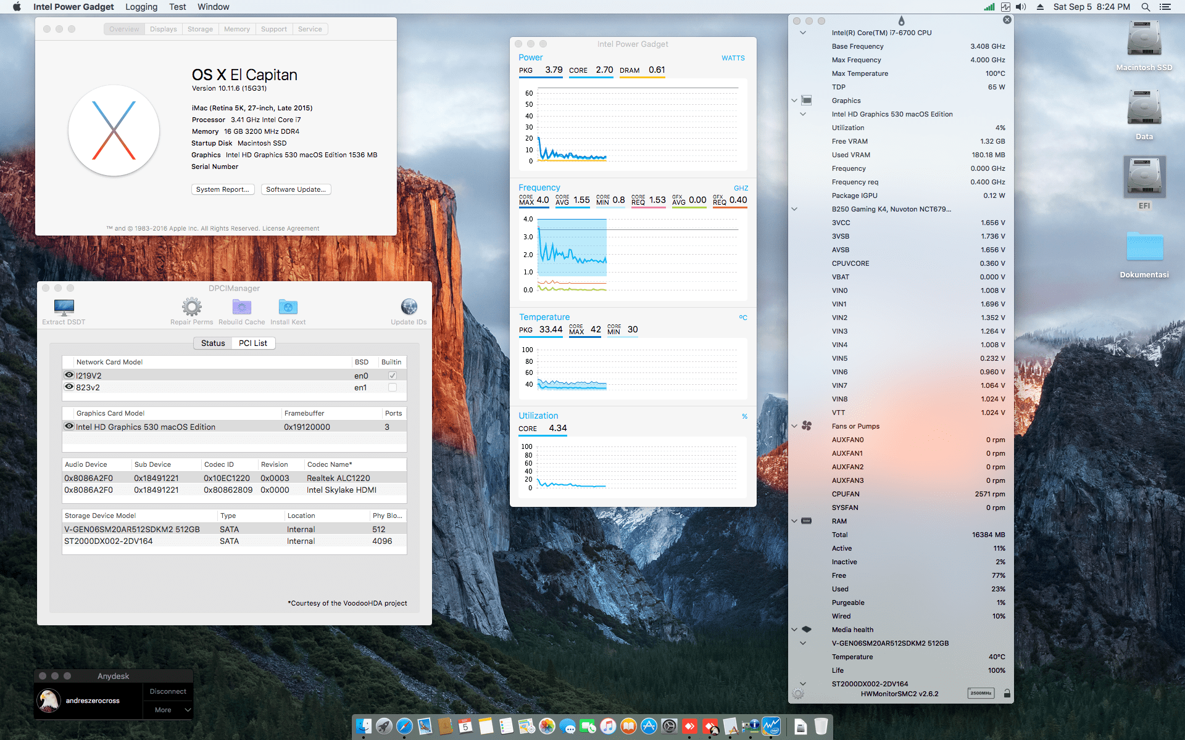The height and width of the screenshot is (740, 1185).
Task: Click the round X close button in HWMonitorSMC2
Action: coord(1007,20)
